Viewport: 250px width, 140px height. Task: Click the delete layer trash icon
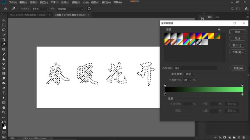coord(244,137)
